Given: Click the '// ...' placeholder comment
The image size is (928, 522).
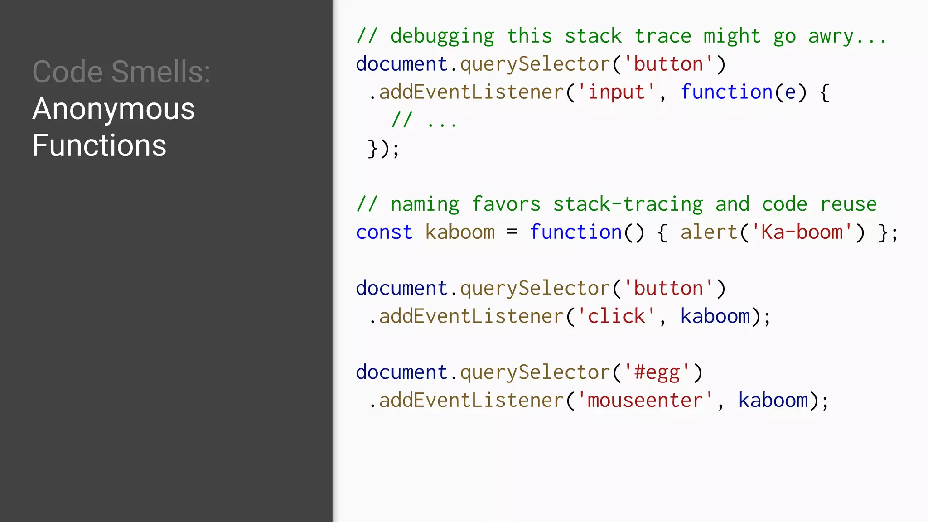Looking at the screenshot, I should pos(425,120).
